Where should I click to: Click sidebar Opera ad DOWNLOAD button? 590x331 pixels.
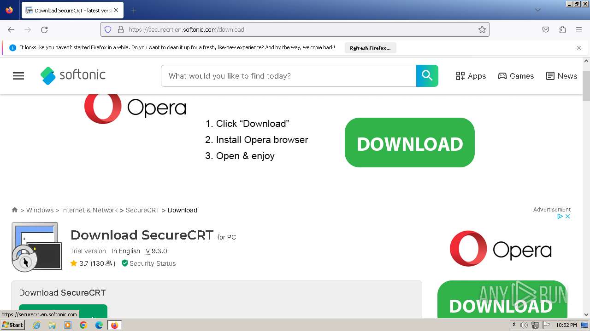tap(502, 299)
